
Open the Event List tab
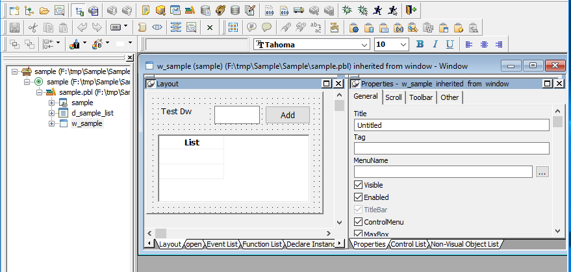coord(223,244)
